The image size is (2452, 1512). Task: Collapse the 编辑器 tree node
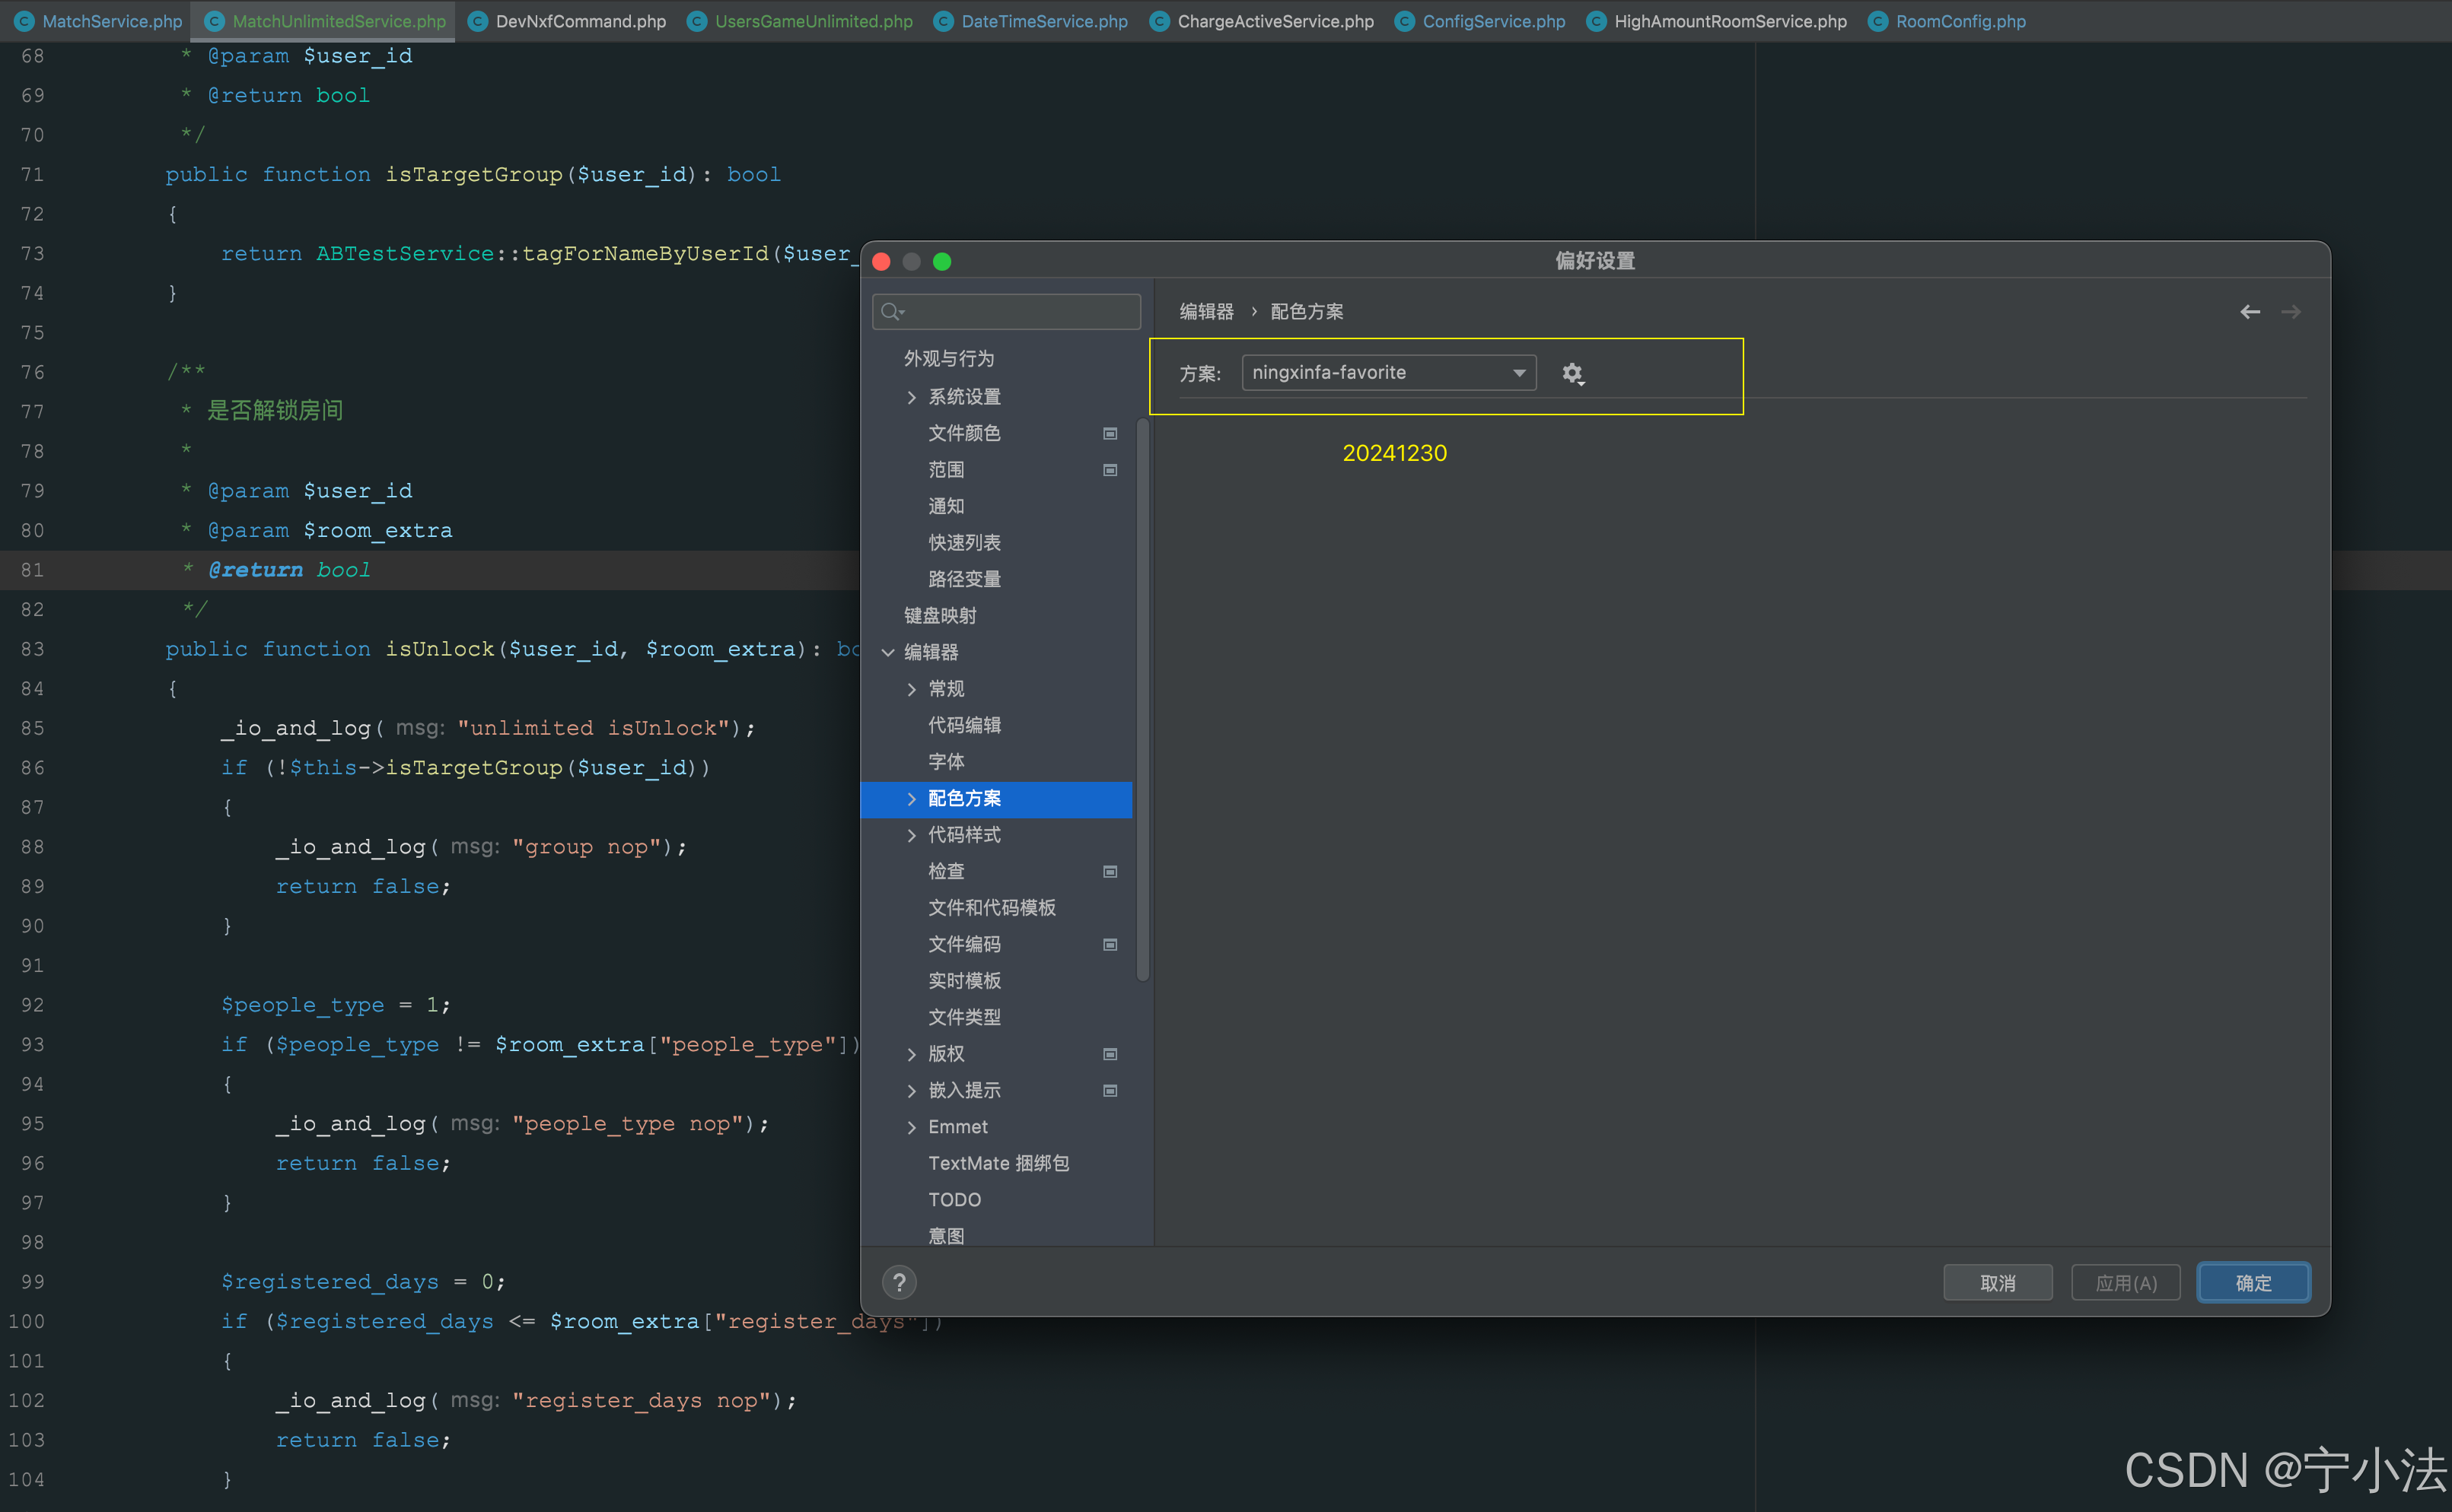click(x=890, y=652)
